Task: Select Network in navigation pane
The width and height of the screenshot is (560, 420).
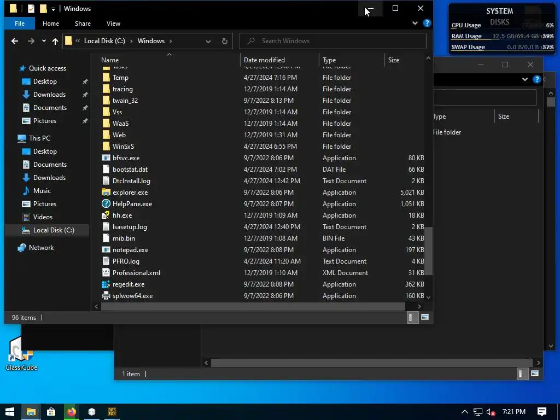Action: point(41,248)
